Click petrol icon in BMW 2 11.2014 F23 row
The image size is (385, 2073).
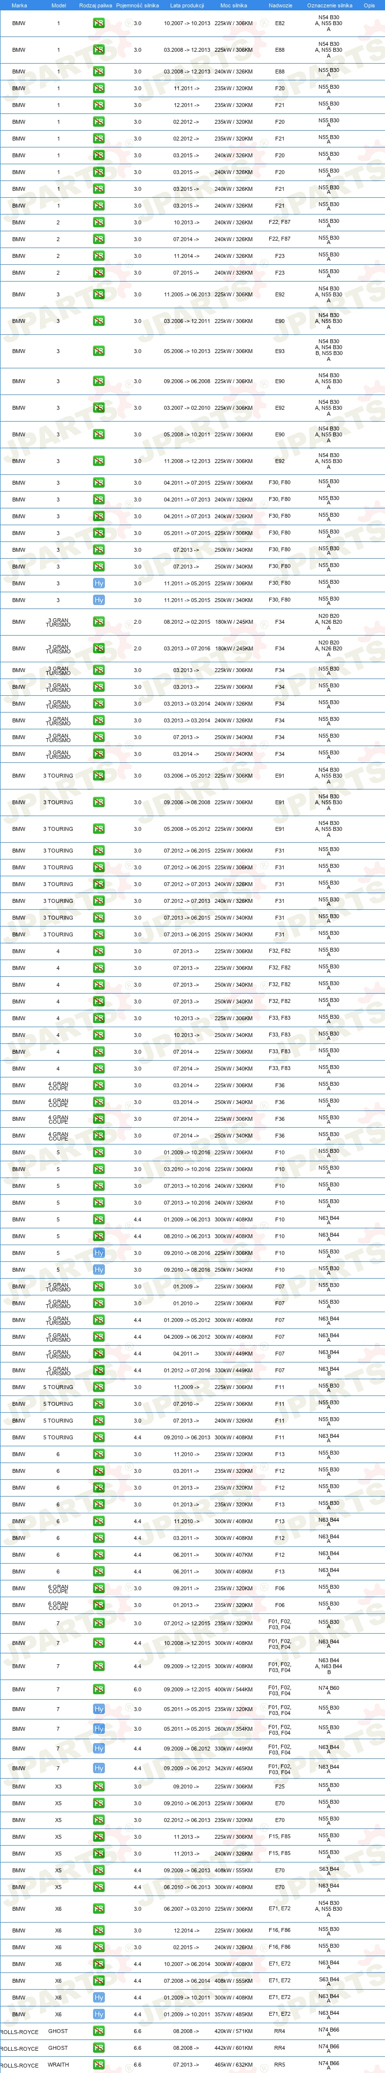(98, 256)
